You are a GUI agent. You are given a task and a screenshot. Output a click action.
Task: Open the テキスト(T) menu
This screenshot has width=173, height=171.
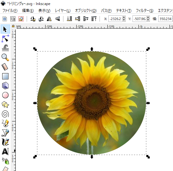tap(124, 11)
